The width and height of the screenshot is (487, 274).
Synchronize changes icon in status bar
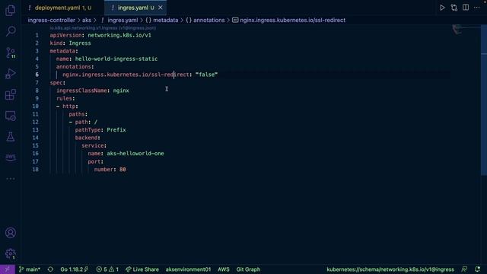[x=50, y=269]
